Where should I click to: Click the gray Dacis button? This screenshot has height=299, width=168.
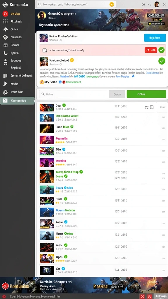tap(117, 94)
